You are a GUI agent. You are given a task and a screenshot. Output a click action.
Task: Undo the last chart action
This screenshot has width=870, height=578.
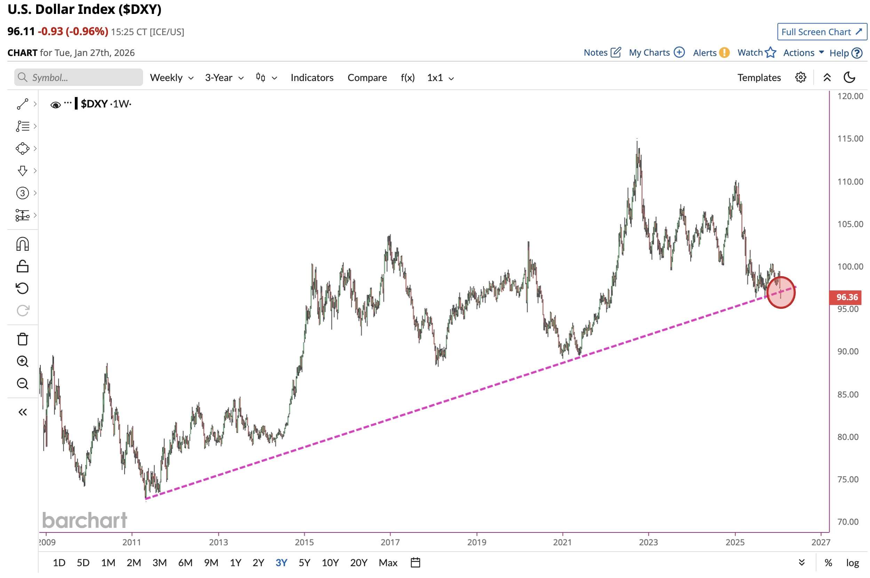click(22, 289)
